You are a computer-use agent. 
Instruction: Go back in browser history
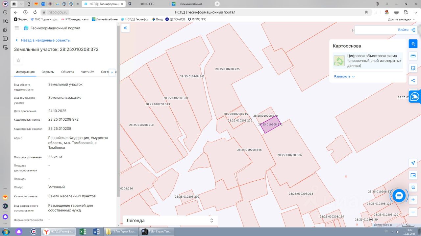click(15, 12)
